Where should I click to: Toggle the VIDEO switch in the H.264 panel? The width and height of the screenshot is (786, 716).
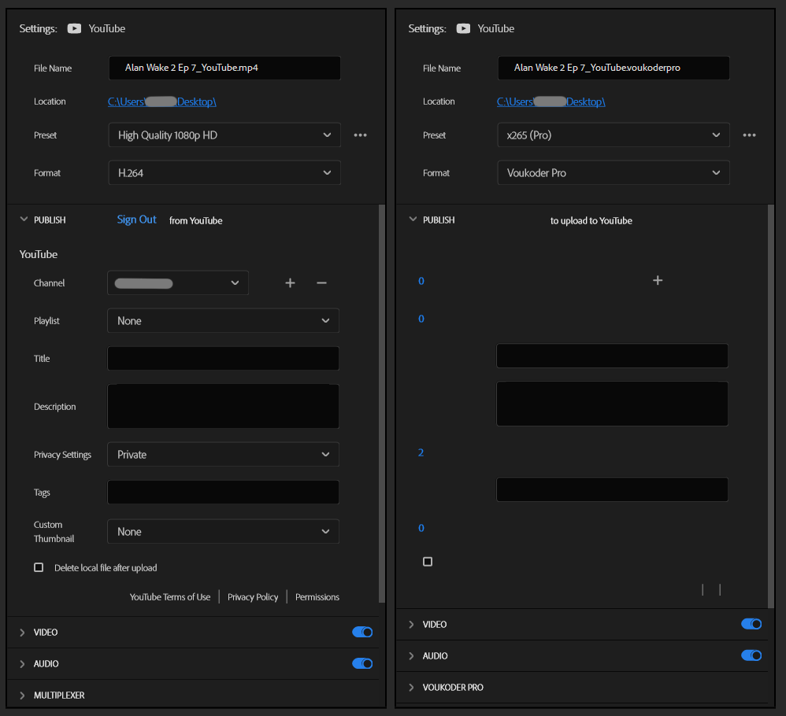[x=361, y=632]
